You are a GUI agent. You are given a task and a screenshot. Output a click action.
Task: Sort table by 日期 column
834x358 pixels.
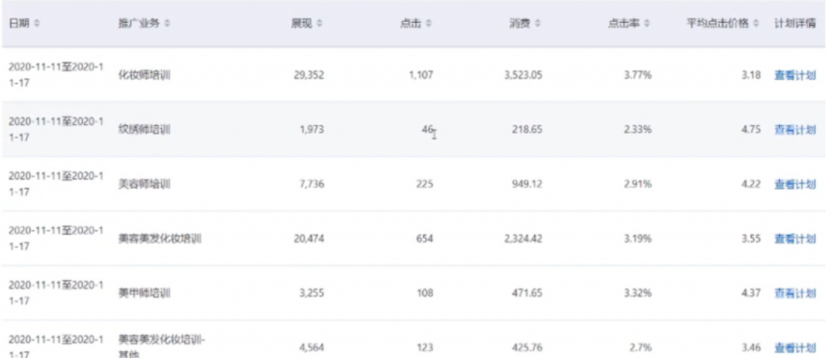37,24
